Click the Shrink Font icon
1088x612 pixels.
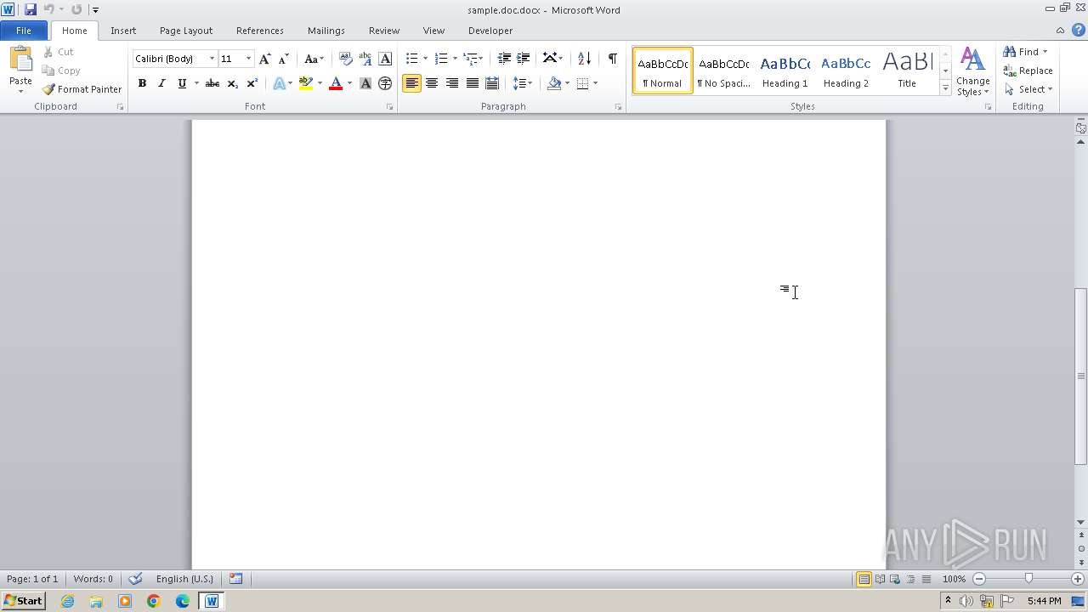pyautogui.click(x=284, y=59)
